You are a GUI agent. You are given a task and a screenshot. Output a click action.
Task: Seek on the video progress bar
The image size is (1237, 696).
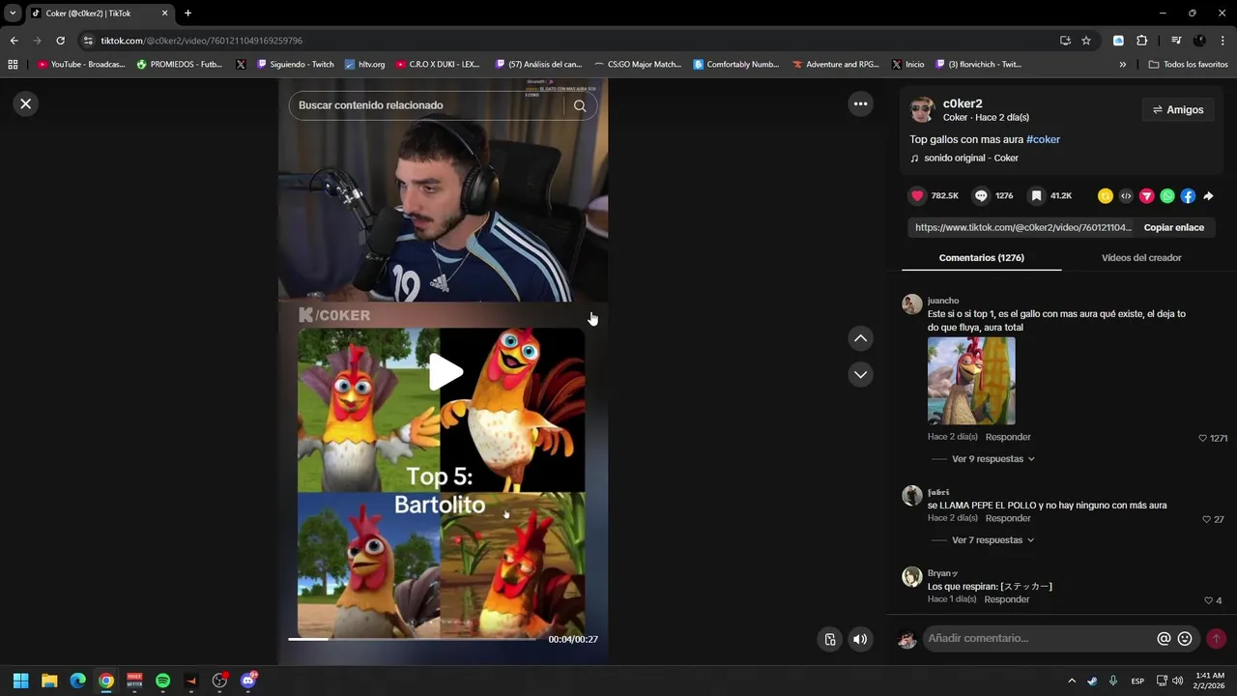(x=414, y=639)
